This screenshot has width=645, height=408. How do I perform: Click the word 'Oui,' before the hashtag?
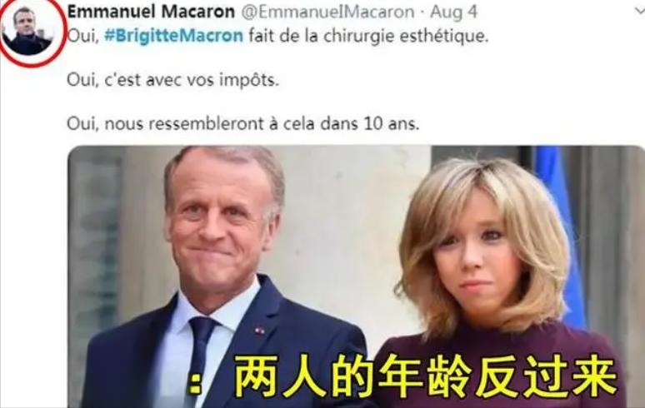coord(83,36)
